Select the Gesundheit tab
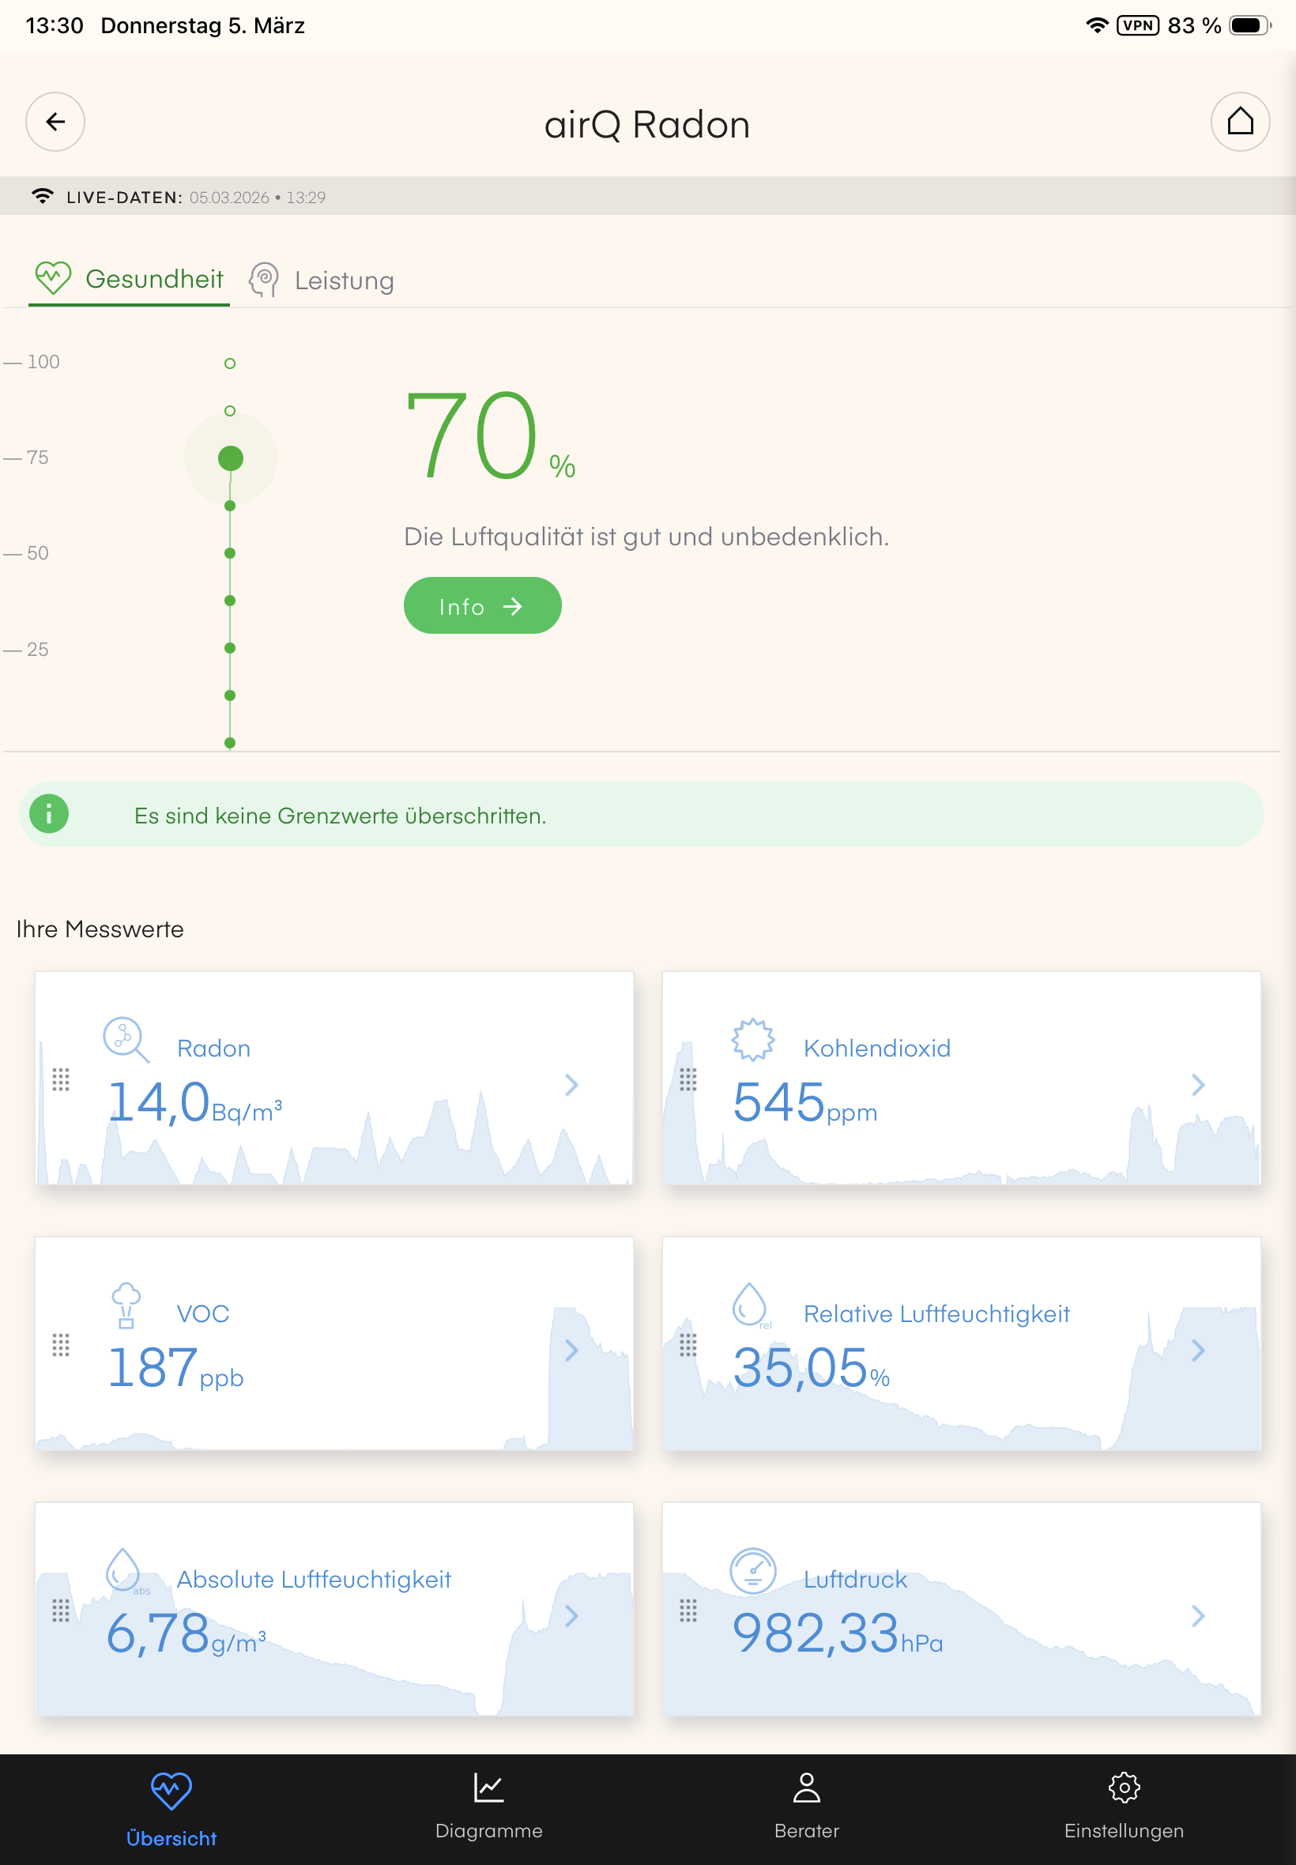The width and height of the screenshot is (1296, 1865). point(129,279)
